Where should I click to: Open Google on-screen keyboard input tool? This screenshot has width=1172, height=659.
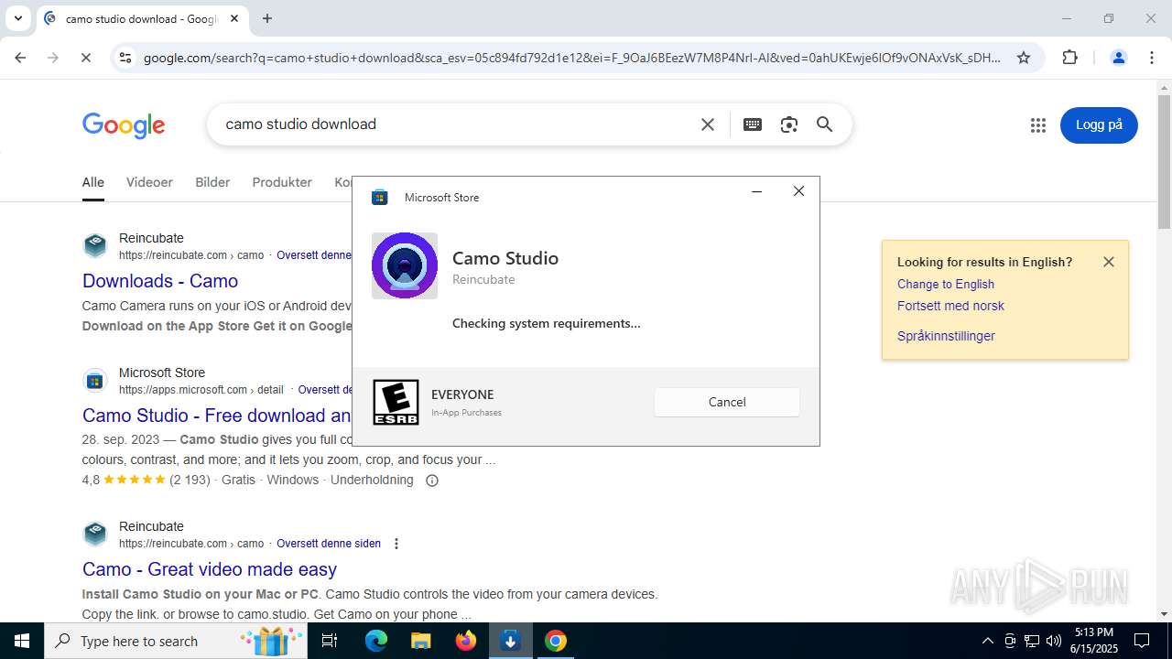pyautogui.click(x=753, y=124)
